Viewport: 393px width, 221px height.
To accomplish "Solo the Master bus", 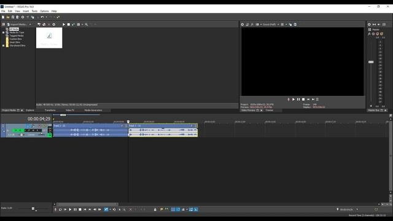I will pyautogui.click(x=381, y=34).
